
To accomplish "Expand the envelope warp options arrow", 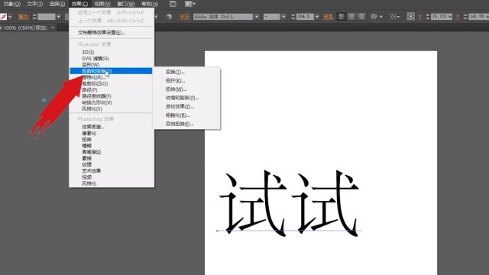I will (381, 17).
